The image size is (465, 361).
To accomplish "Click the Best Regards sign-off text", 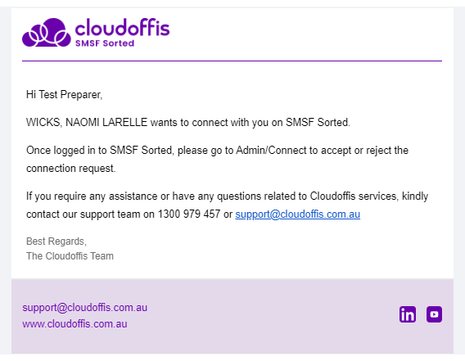I will (x=56, y=241).
